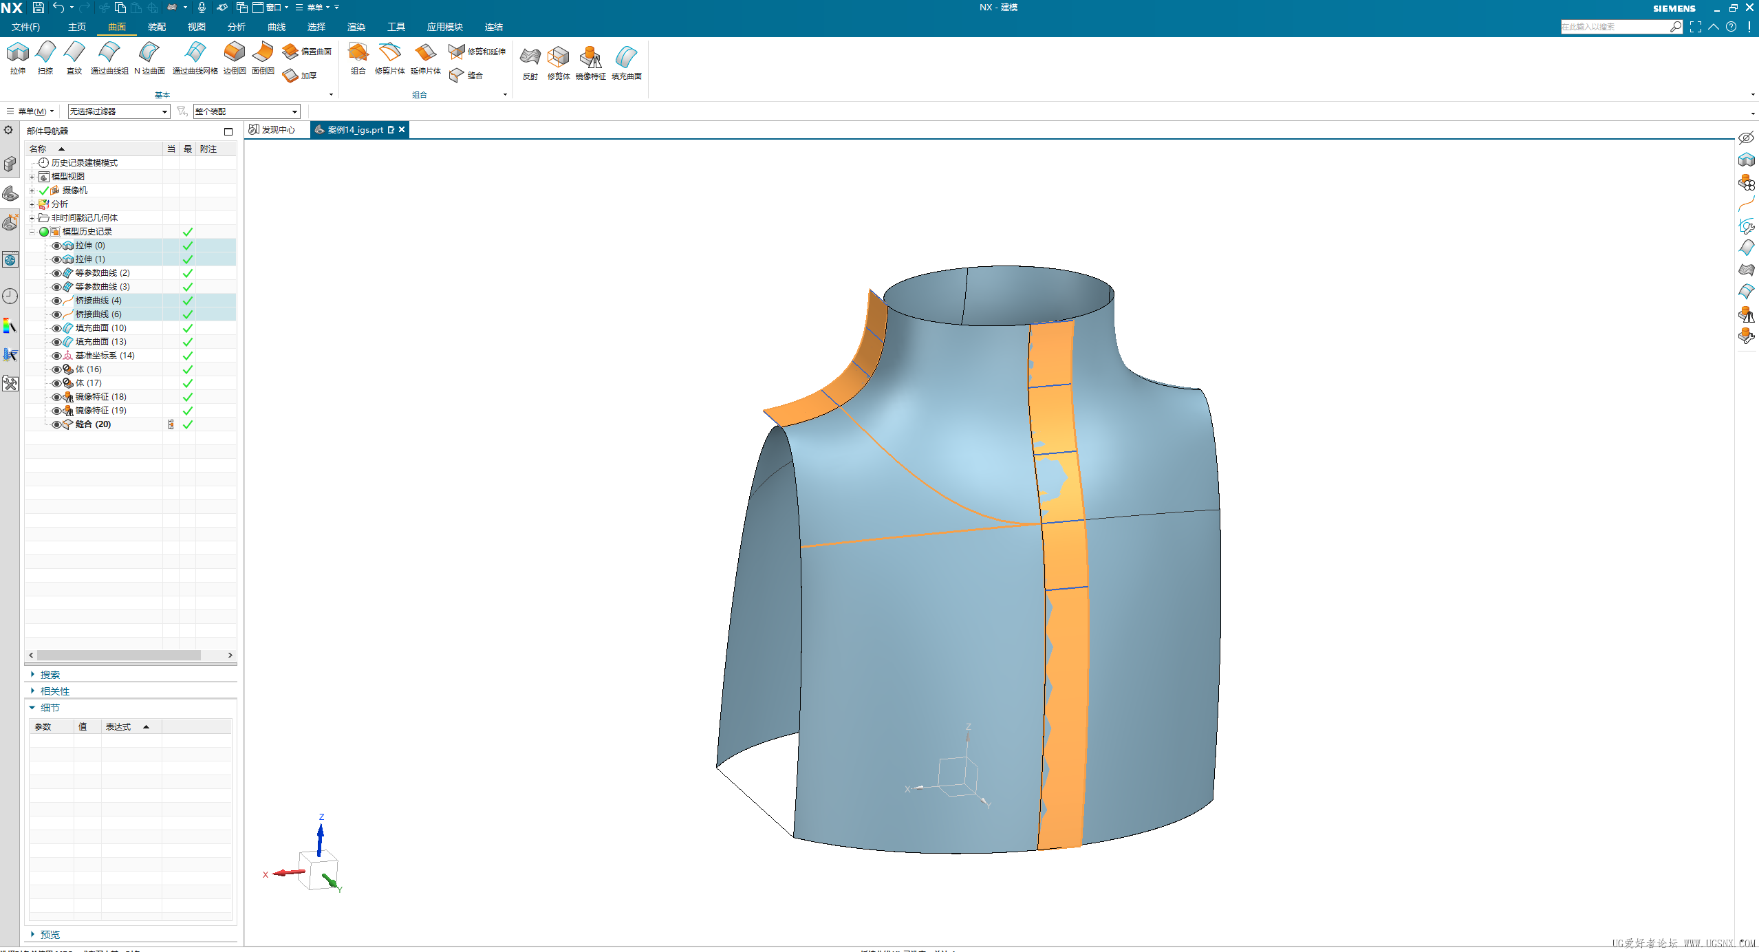The image size is (1759, 952).
Task: Collapse the 模型历史记录 tree node
Action: click(32, 232)
